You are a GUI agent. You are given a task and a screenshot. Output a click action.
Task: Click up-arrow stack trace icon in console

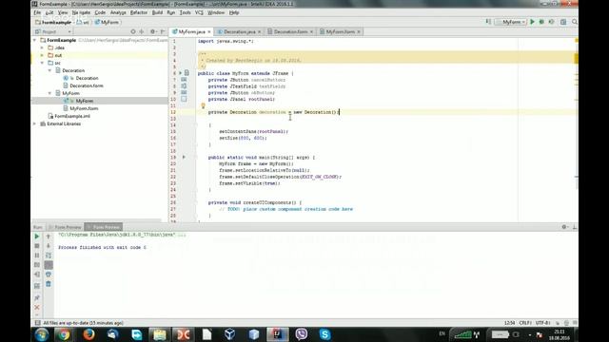pos(49,237)
